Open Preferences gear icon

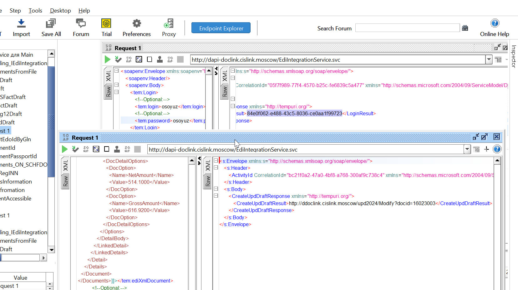pos(137,23)
